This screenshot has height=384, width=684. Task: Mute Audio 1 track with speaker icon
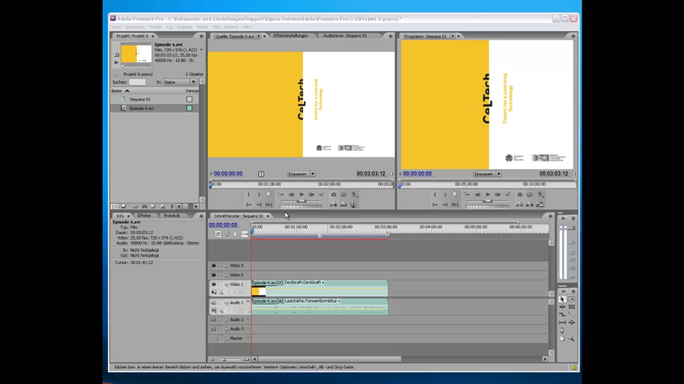(x=214, y=303)
